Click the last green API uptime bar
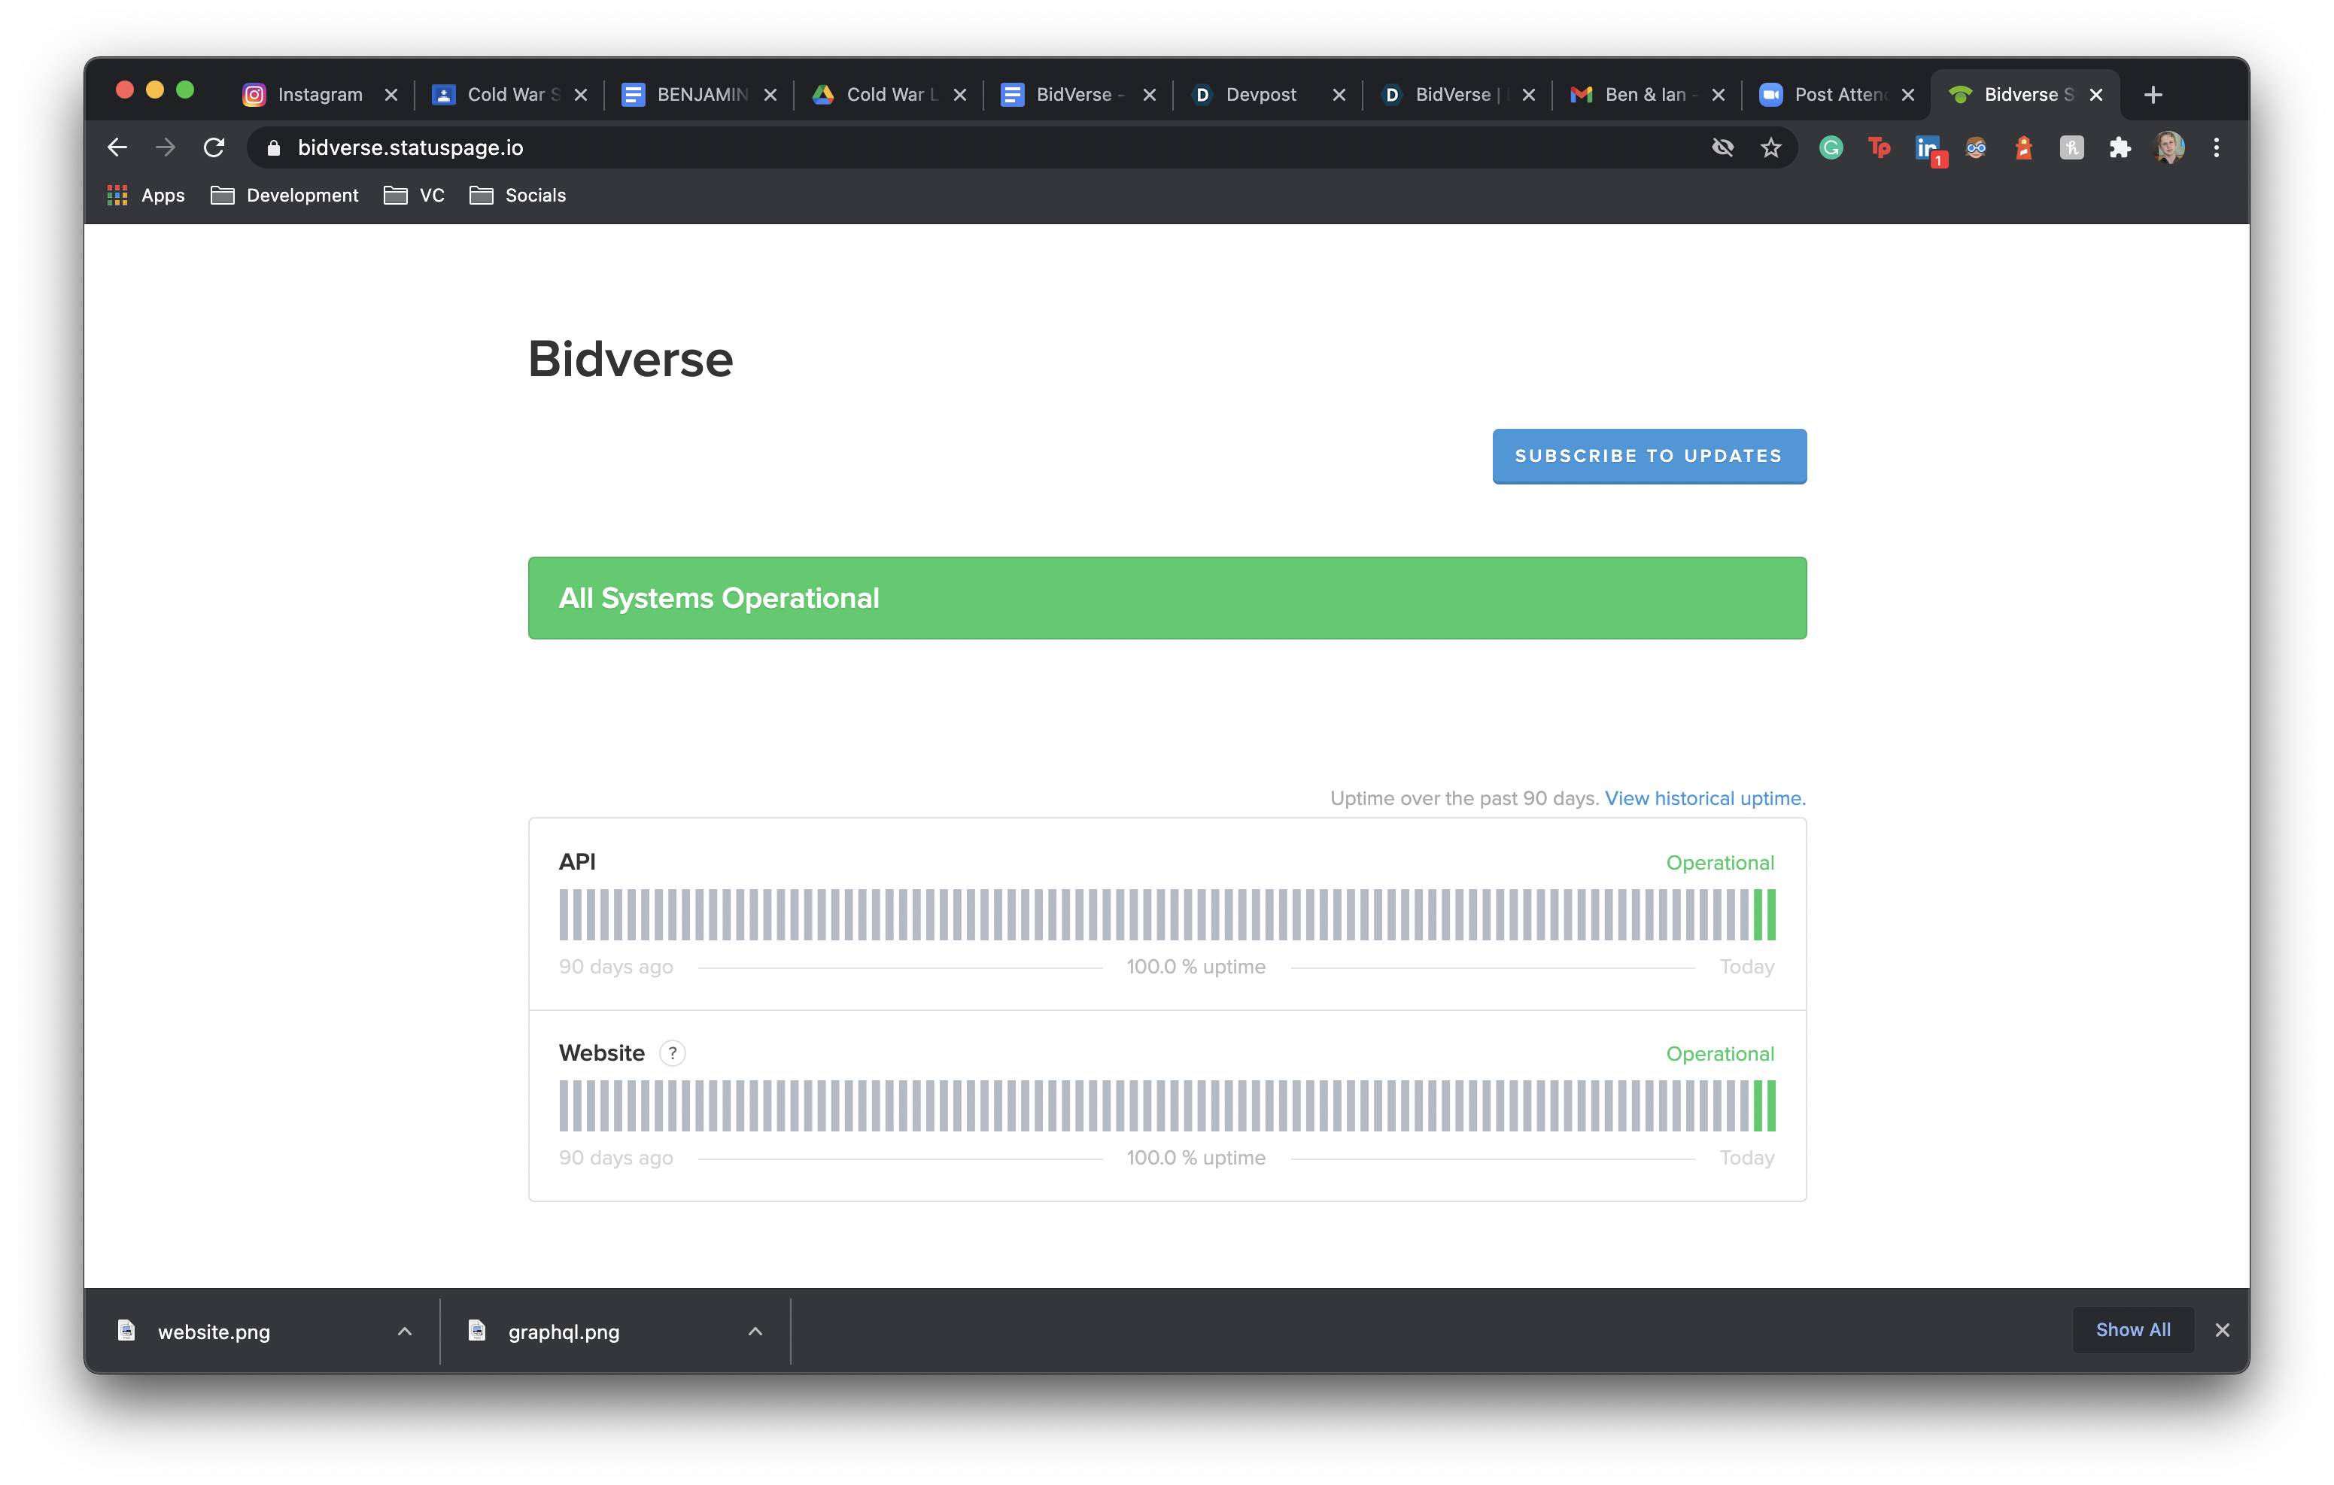 coord(1771,915)
